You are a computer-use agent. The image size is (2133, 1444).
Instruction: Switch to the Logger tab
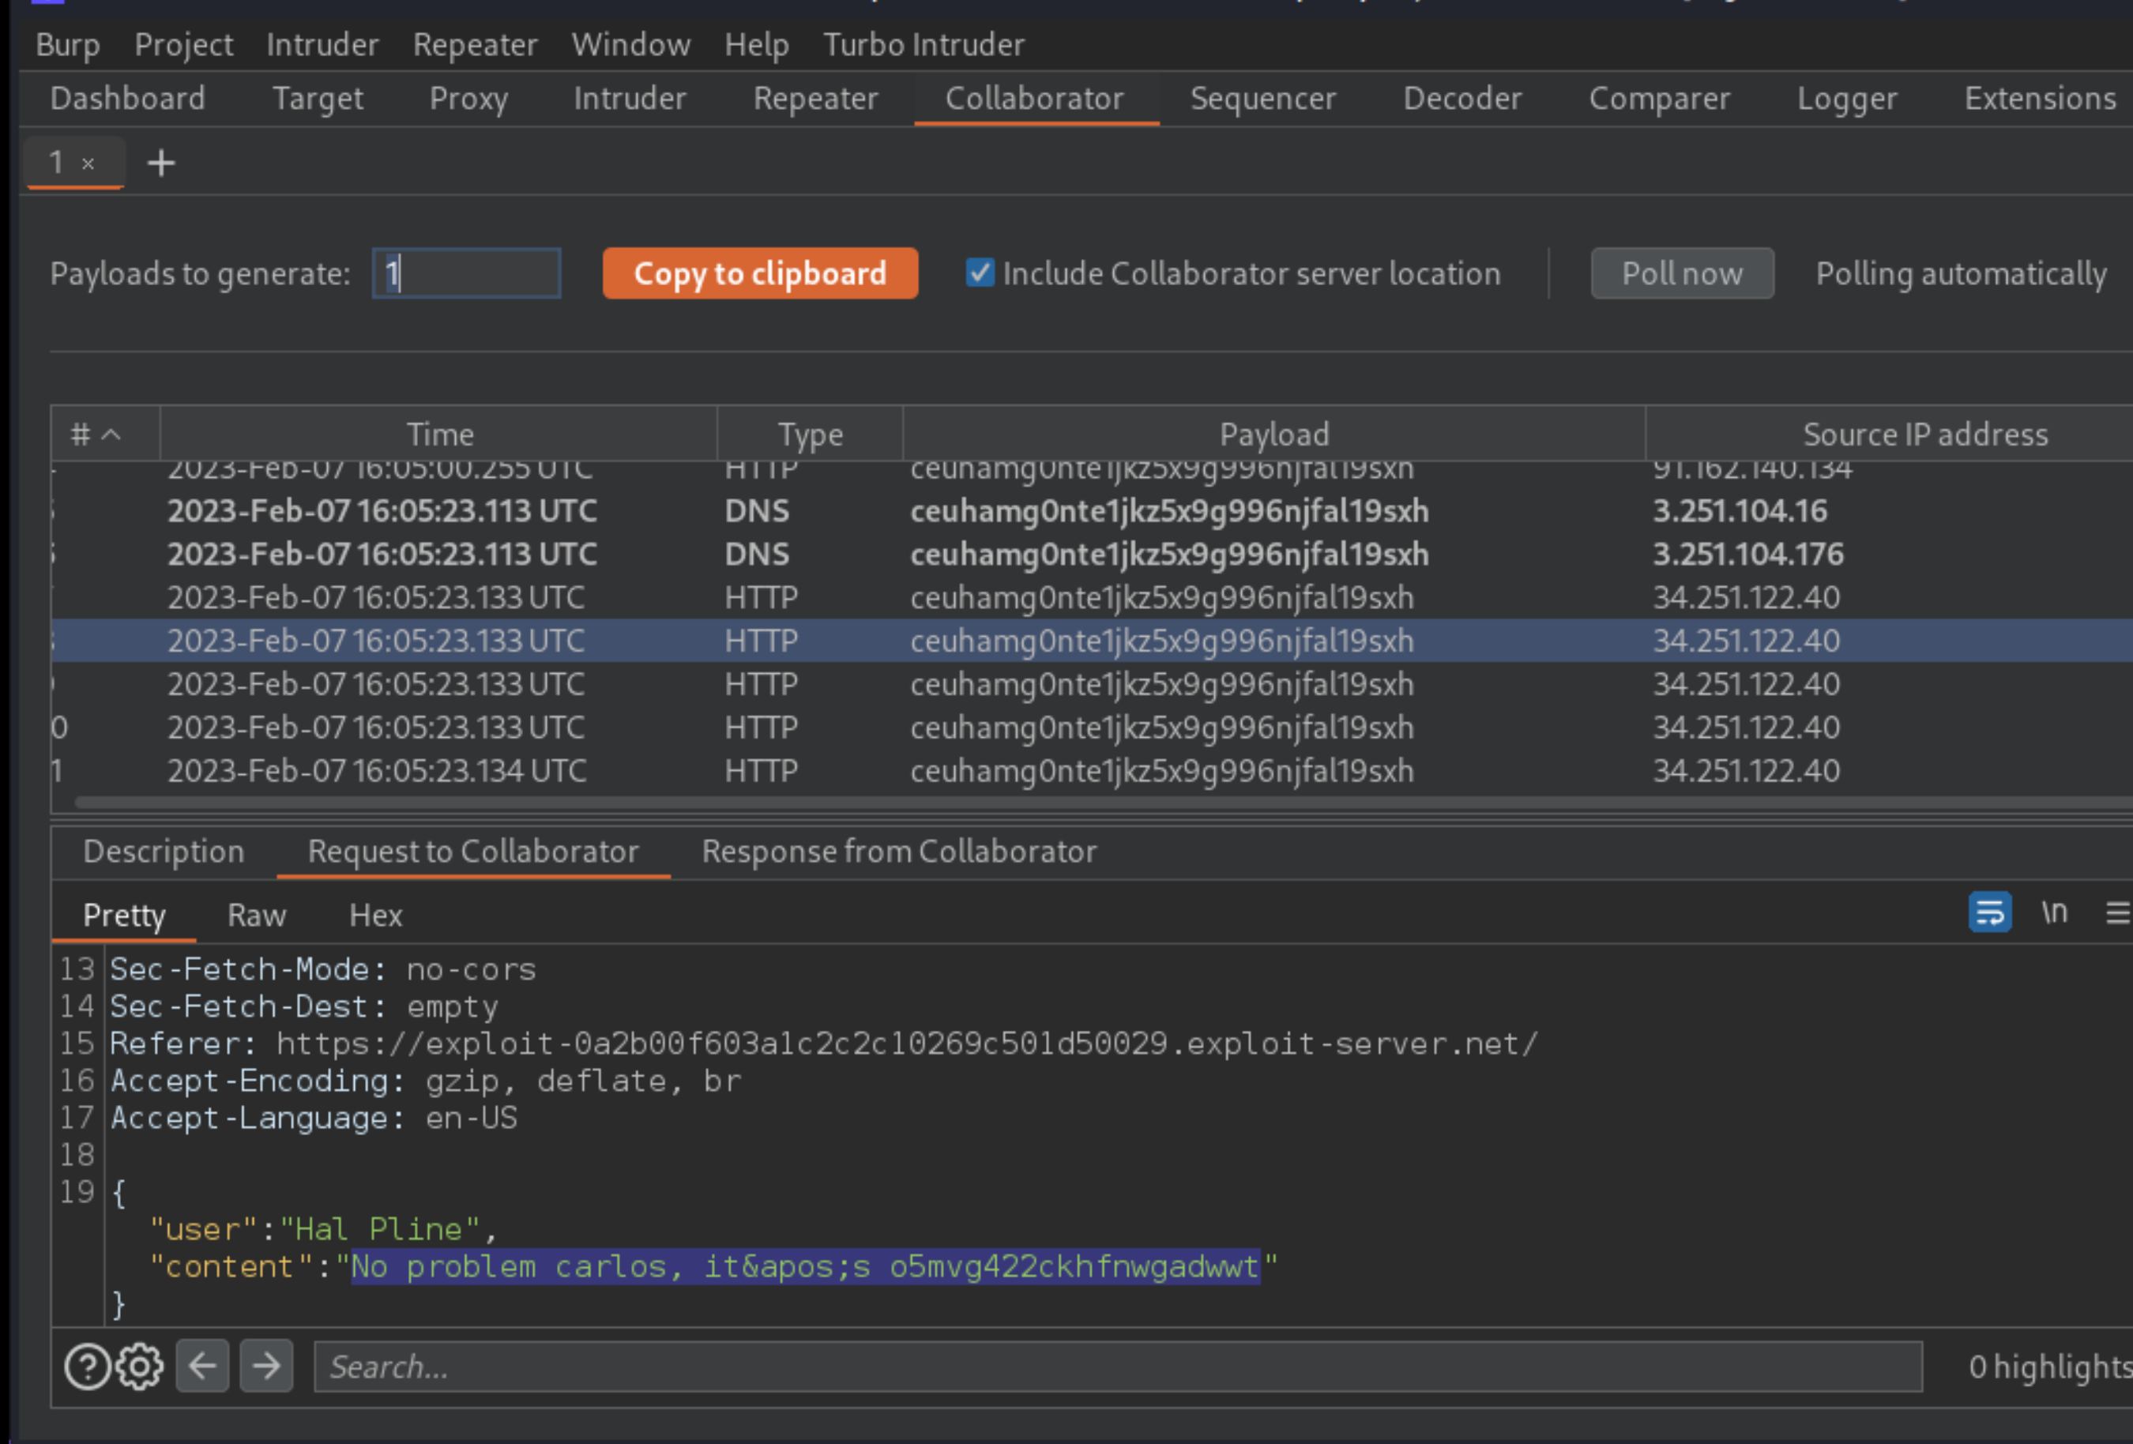click(1847, 98)
